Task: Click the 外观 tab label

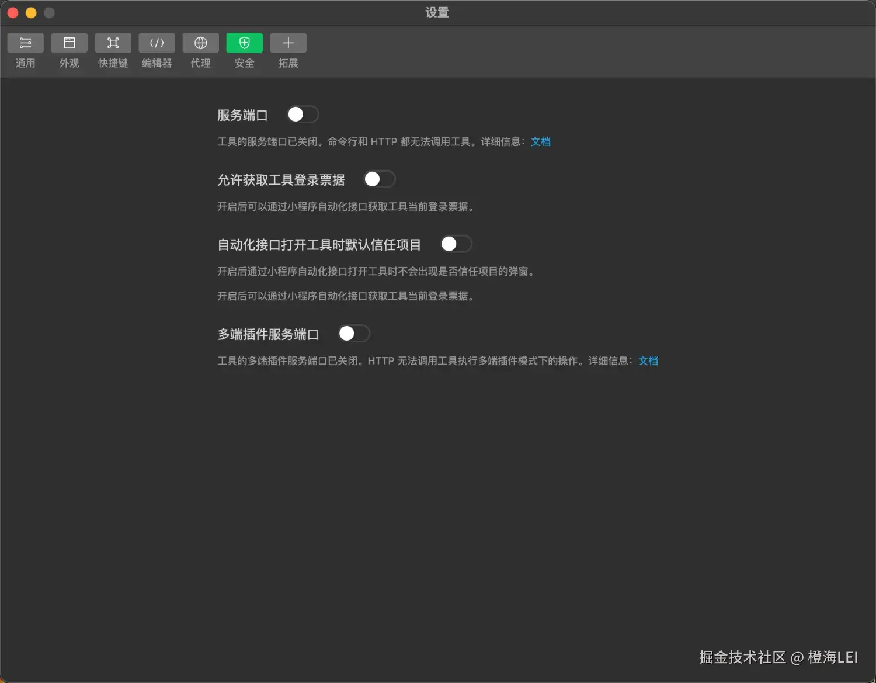Action: (69, 63)
